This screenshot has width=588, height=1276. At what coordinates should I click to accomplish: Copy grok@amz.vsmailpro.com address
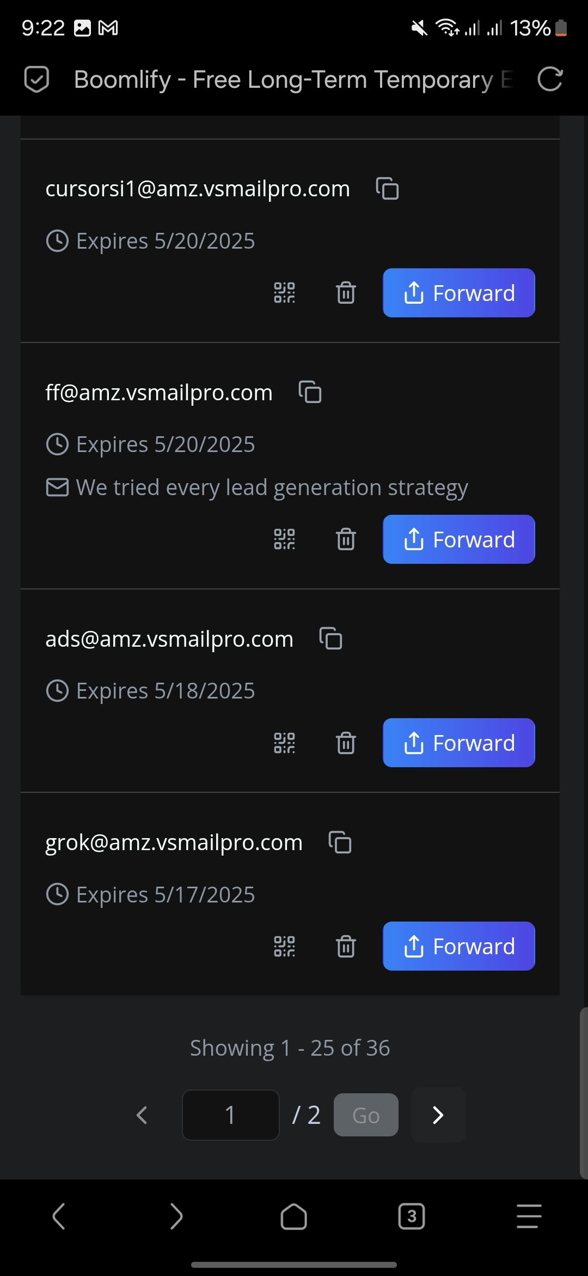[x=340, y=842]
